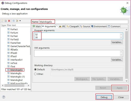Image resolution: width=131 pixels, height=101 pixels.
Task: Click the Java icon beside FrameTest
Action: click(8, 43)
